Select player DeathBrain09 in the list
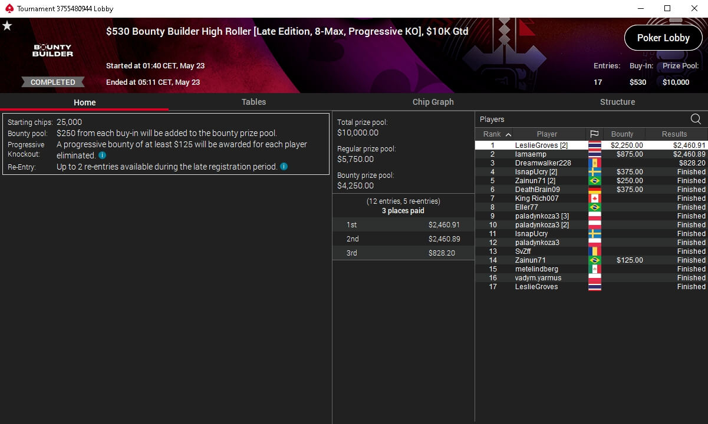The height and width of the screenshot is (424, 708). point(591,190)
